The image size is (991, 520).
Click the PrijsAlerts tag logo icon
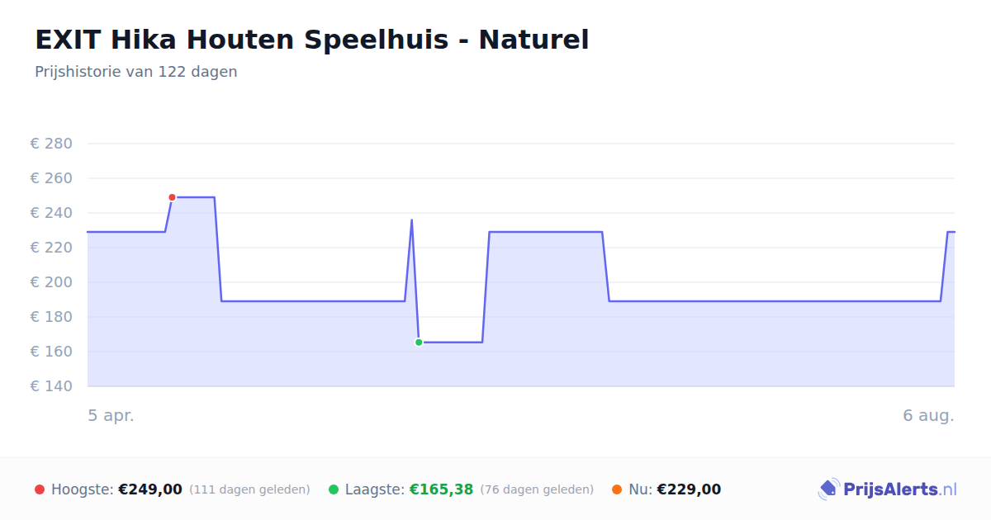point(828,489)
